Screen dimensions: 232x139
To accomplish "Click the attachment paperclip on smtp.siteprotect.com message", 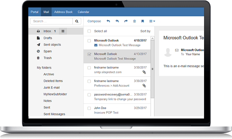I will pos(144,72).
